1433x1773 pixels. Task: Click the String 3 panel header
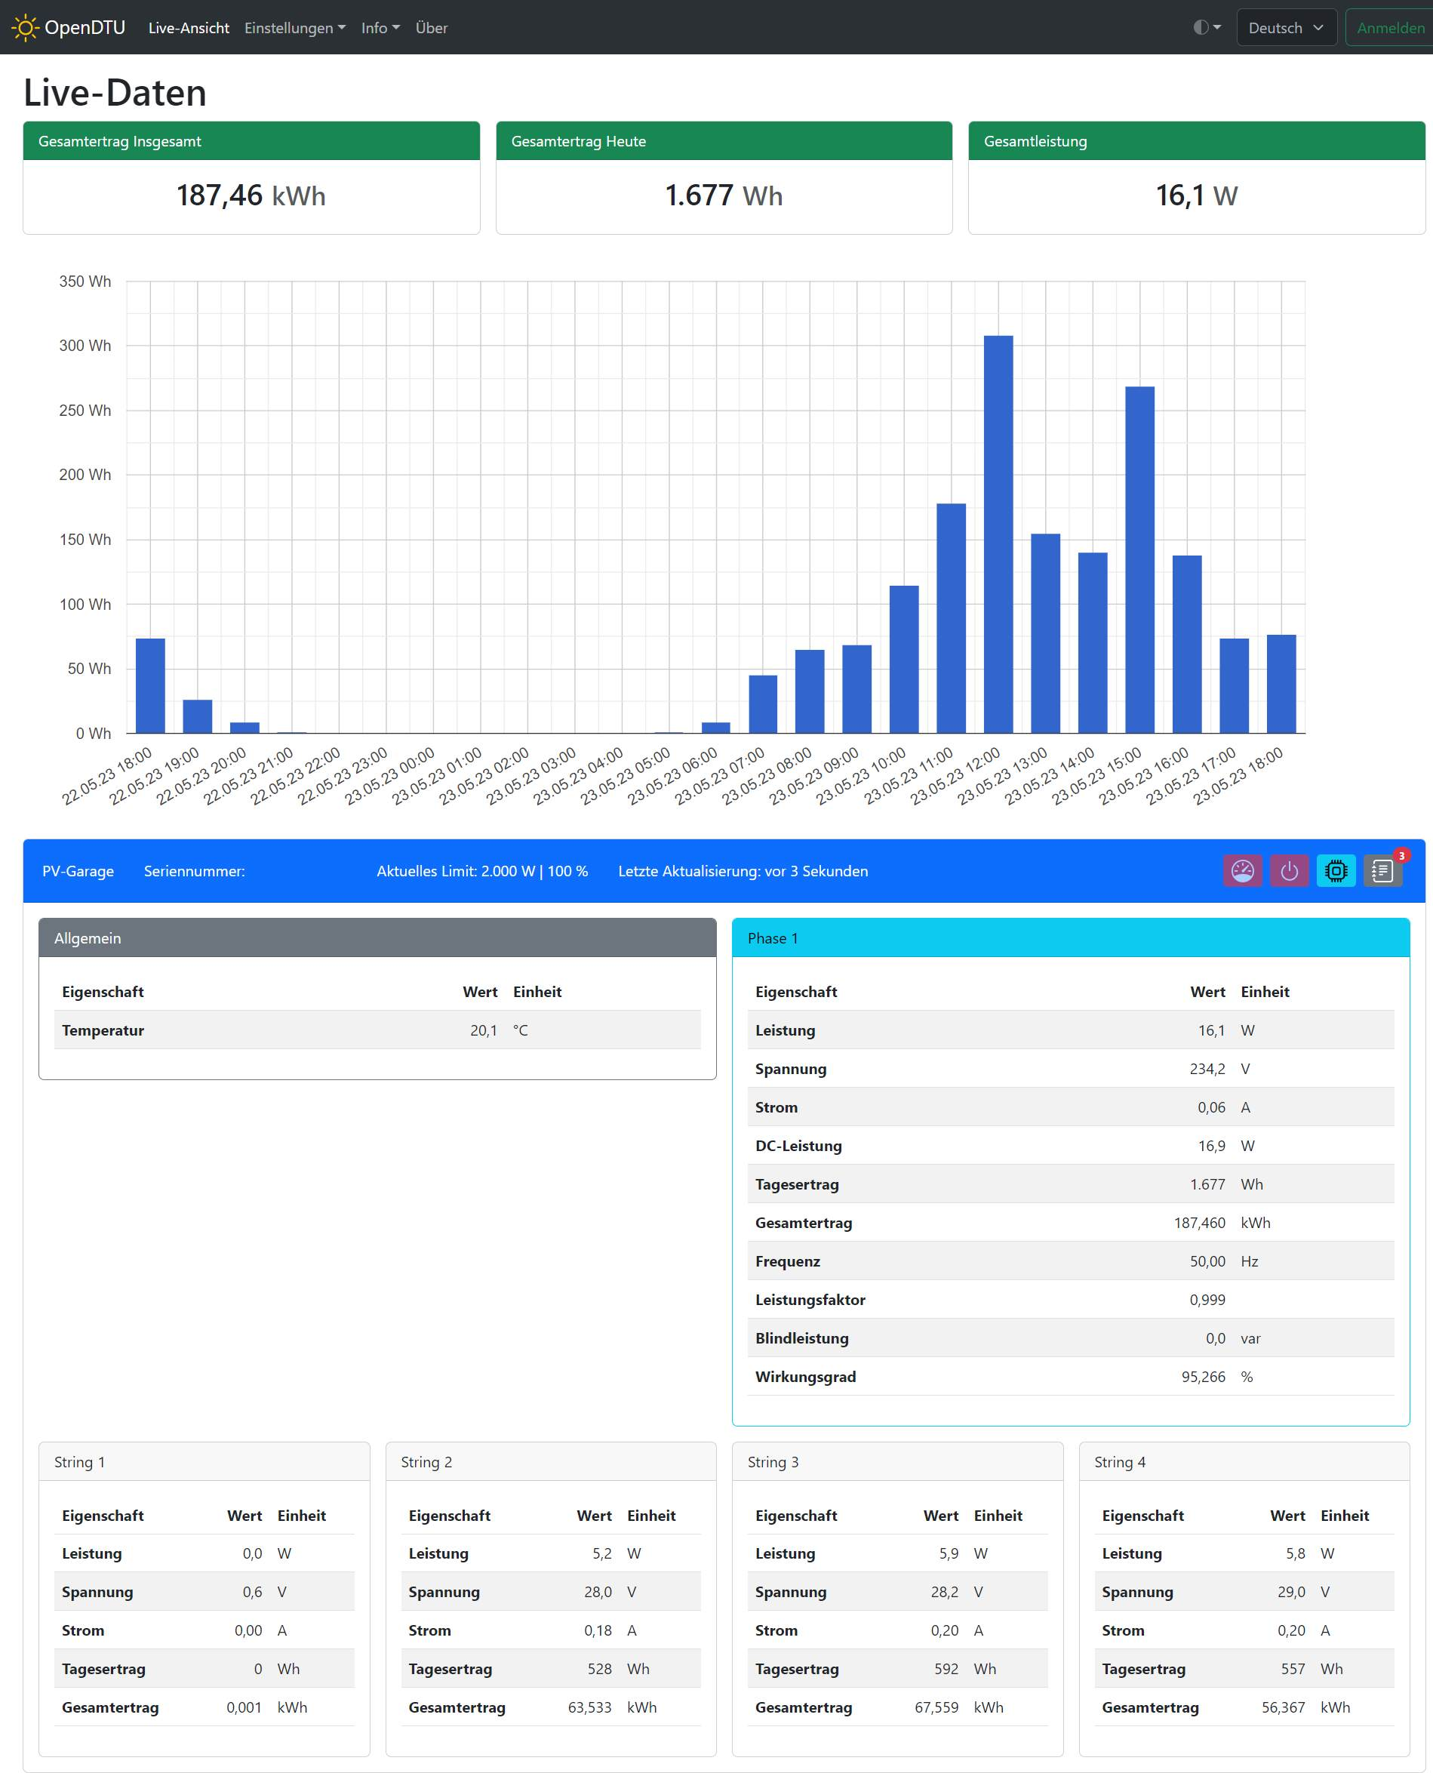click(x=896, y=1461)
